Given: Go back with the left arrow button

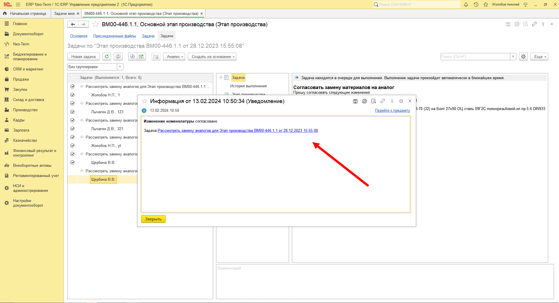Looking at the screenshot, I should (73, 24).
